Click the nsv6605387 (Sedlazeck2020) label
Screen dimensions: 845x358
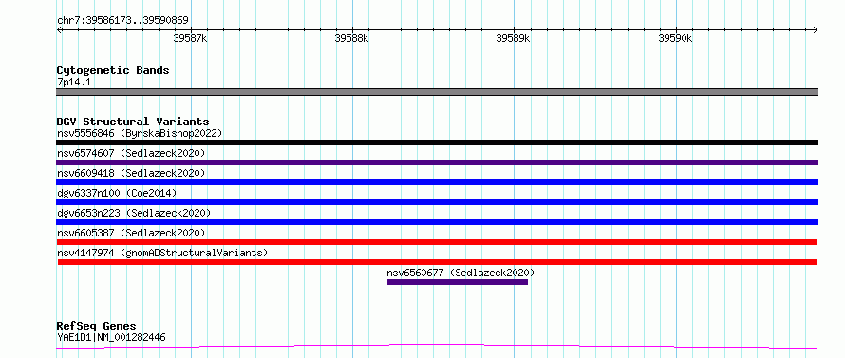131,233
